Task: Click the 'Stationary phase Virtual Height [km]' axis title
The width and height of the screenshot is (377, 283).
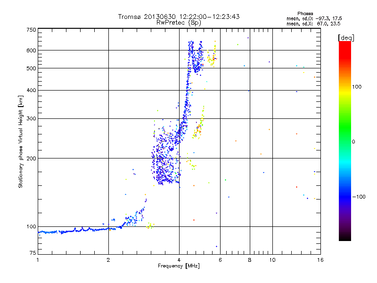Action: tap(21, 141)
